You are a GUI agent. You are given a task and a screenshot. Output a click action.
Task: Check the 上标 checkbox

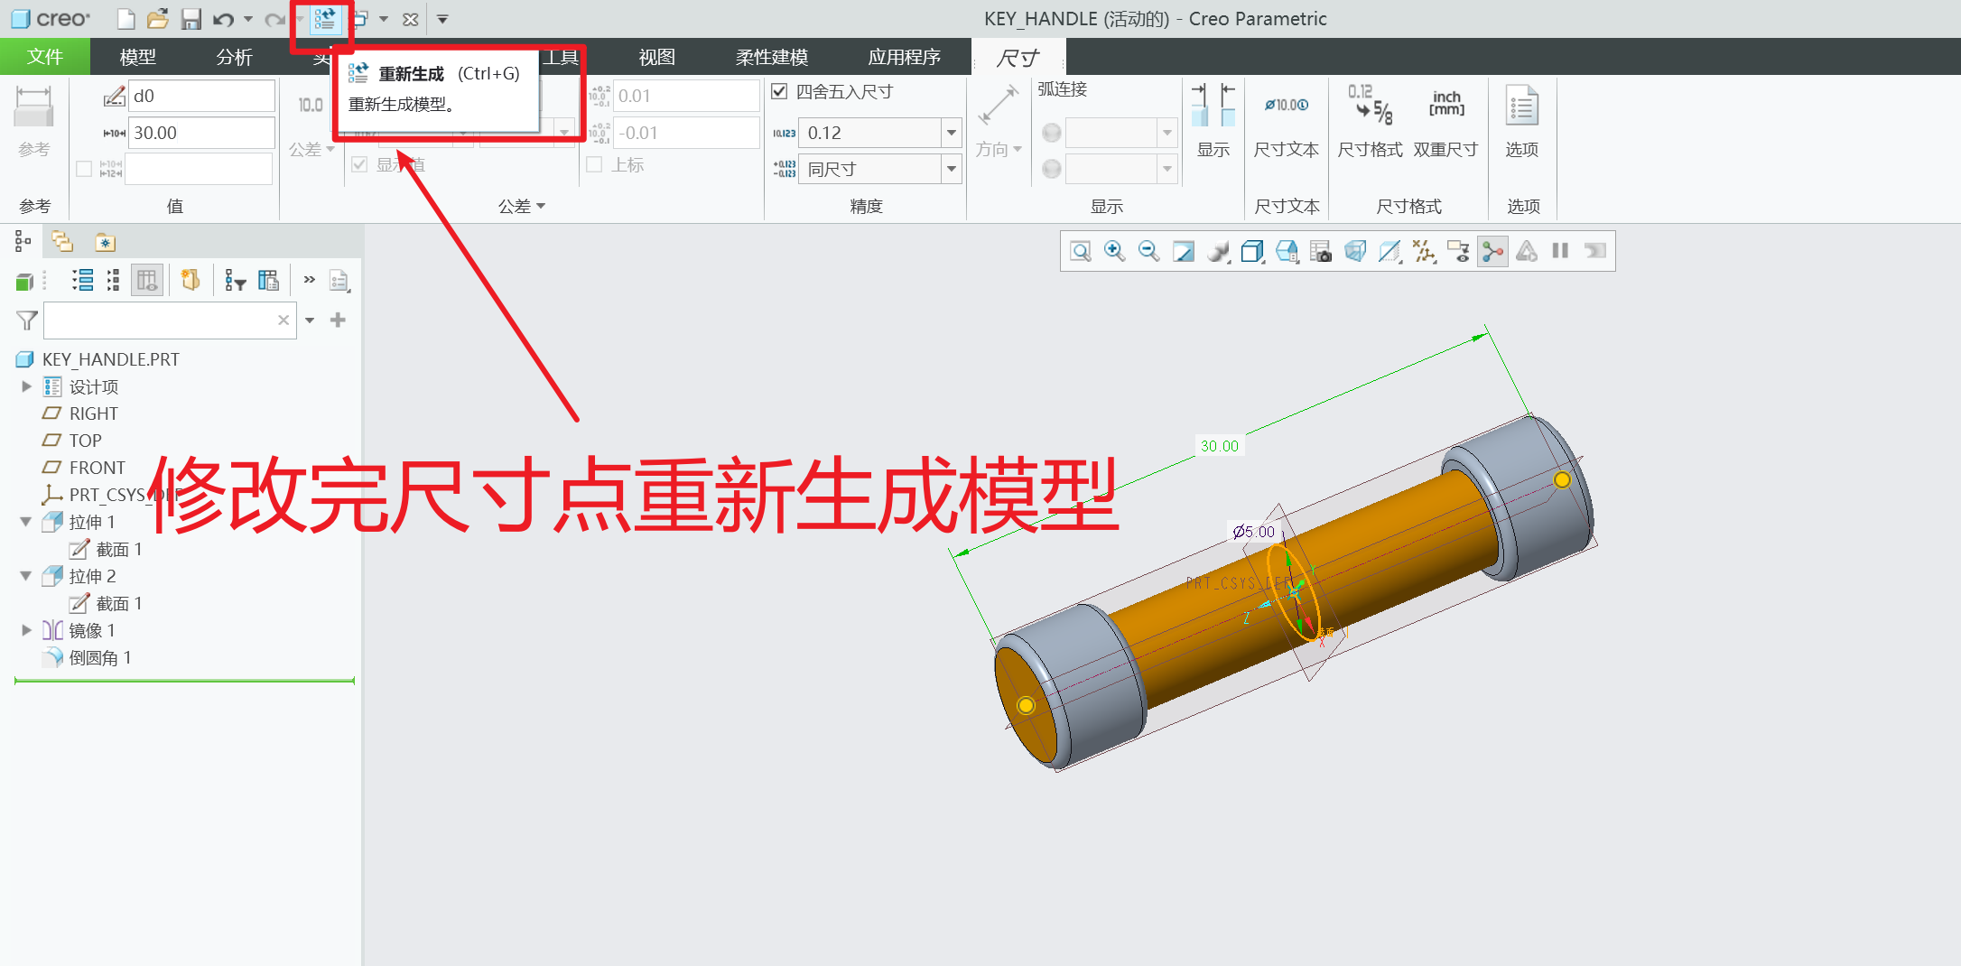tap(594, 164)
